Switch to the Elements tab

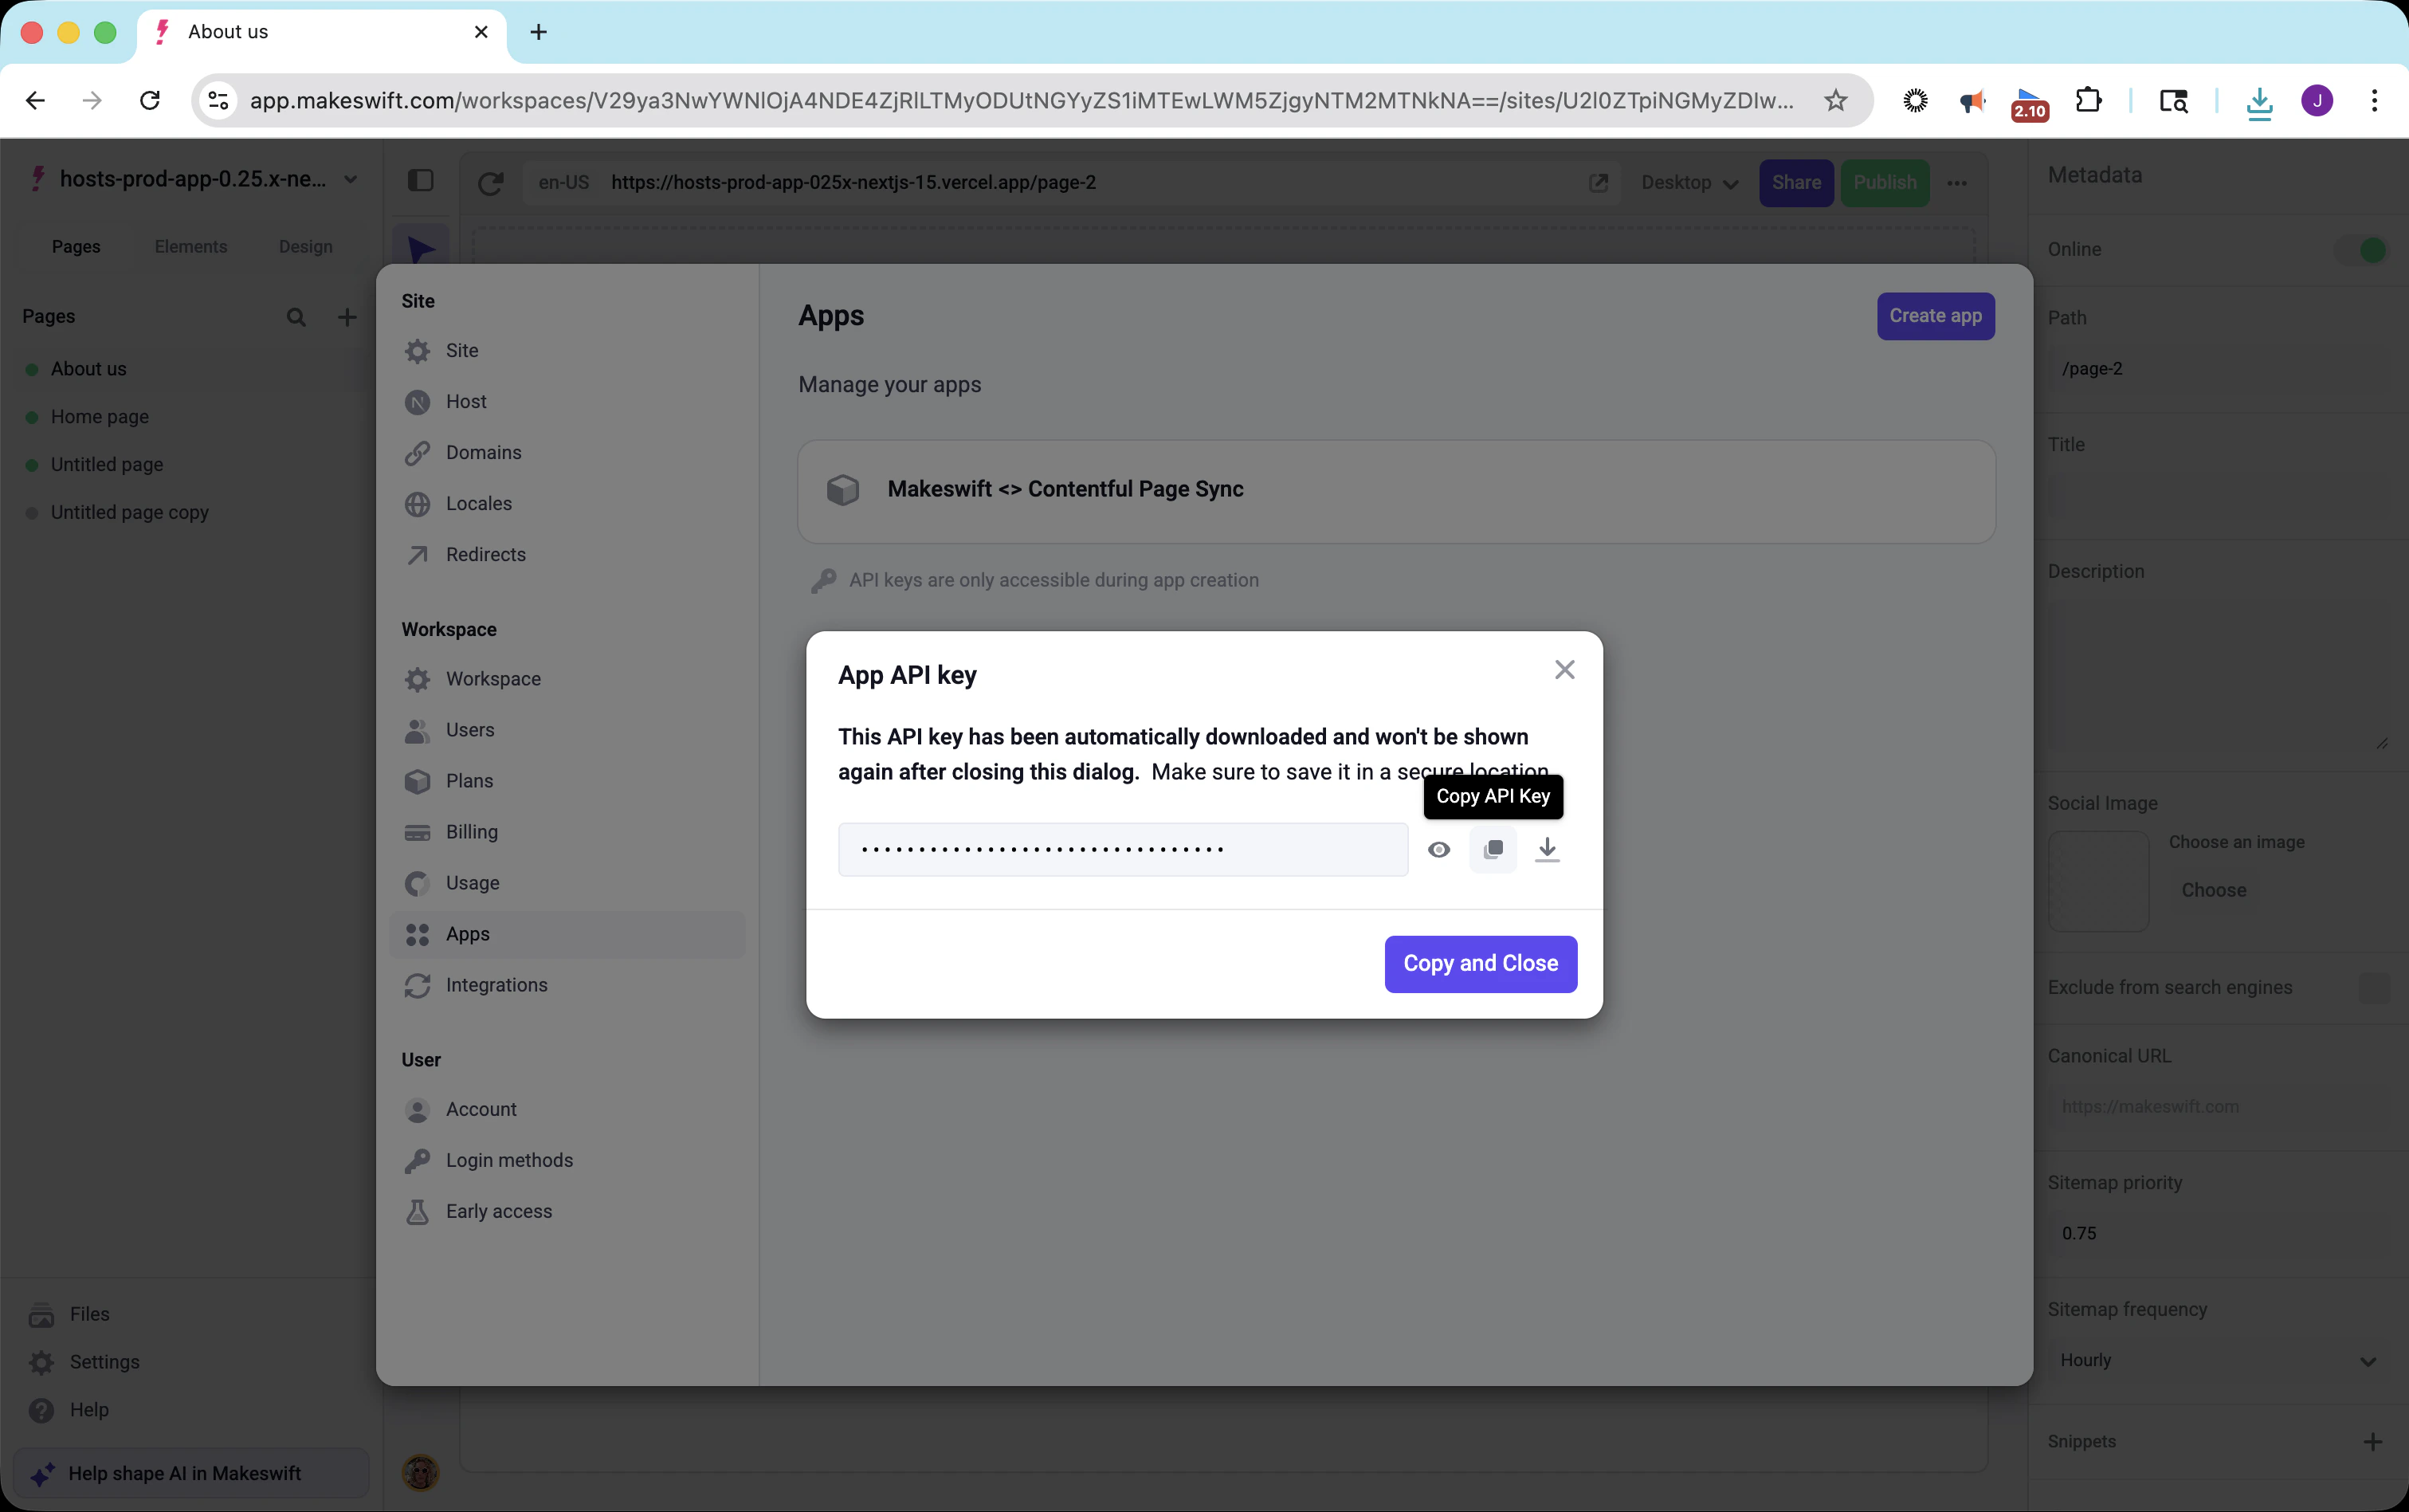coord(191,246)
